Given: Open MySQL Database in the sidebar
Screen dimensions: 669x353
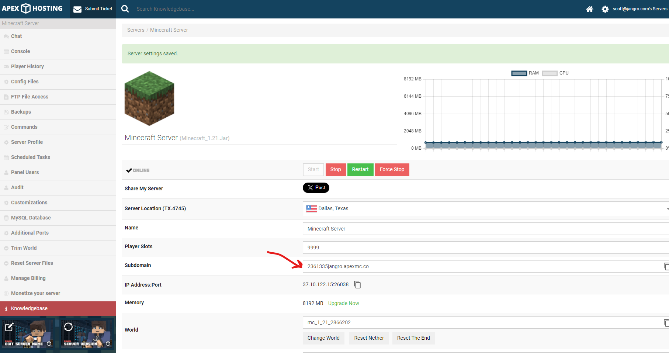Looking at the screenshot, I should pyautogui.click(x=58, y=218).
